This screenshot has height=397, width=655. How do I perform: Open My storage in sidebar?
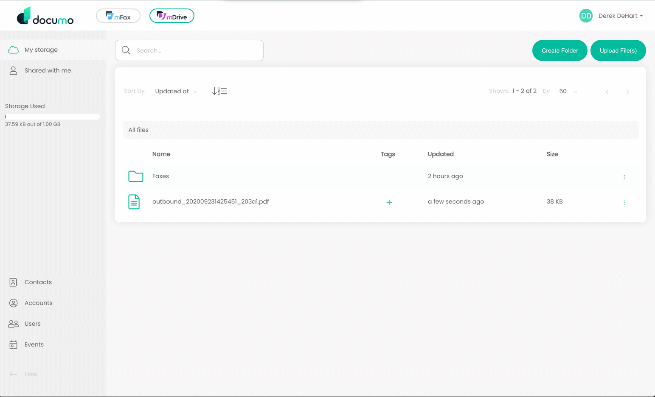pos(53,50)
